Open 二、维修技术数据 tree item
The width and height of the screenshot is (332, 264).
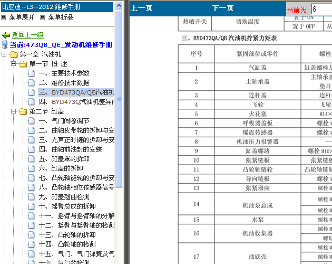click(x=64, y=83)
